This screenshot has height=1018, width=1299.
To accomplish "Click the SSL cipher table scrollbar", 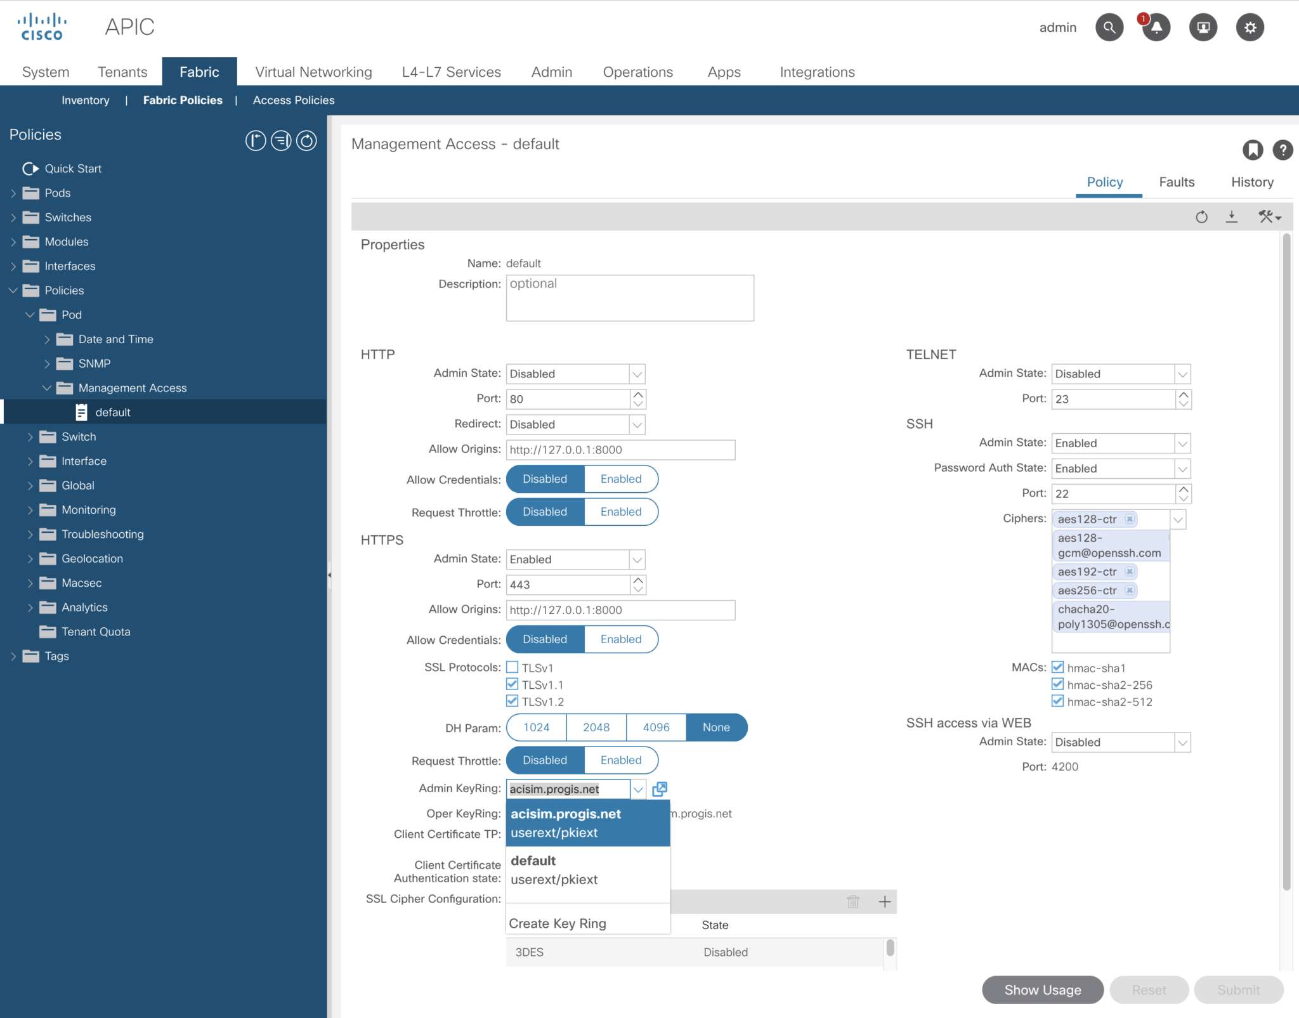I will (x=891, y=947).
